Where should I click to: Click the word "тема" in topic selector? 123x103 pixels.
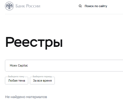coord(22,81)
